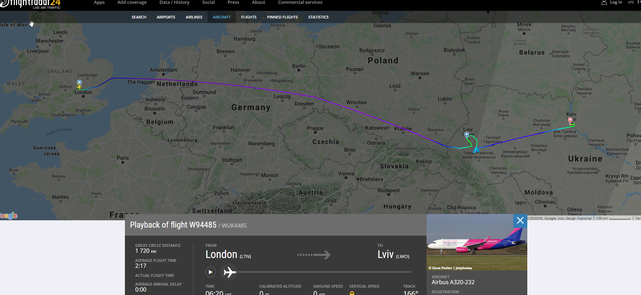Click the Flightradar24 logo
Screen dimensions: 641x295
pyautogui.click(x=31, y=4)
